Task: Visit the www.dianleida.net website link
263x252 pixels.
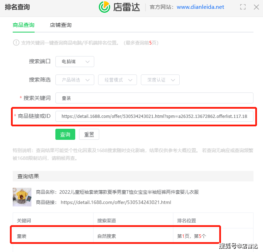Action: pyautogui.click(x=200, y=7)
